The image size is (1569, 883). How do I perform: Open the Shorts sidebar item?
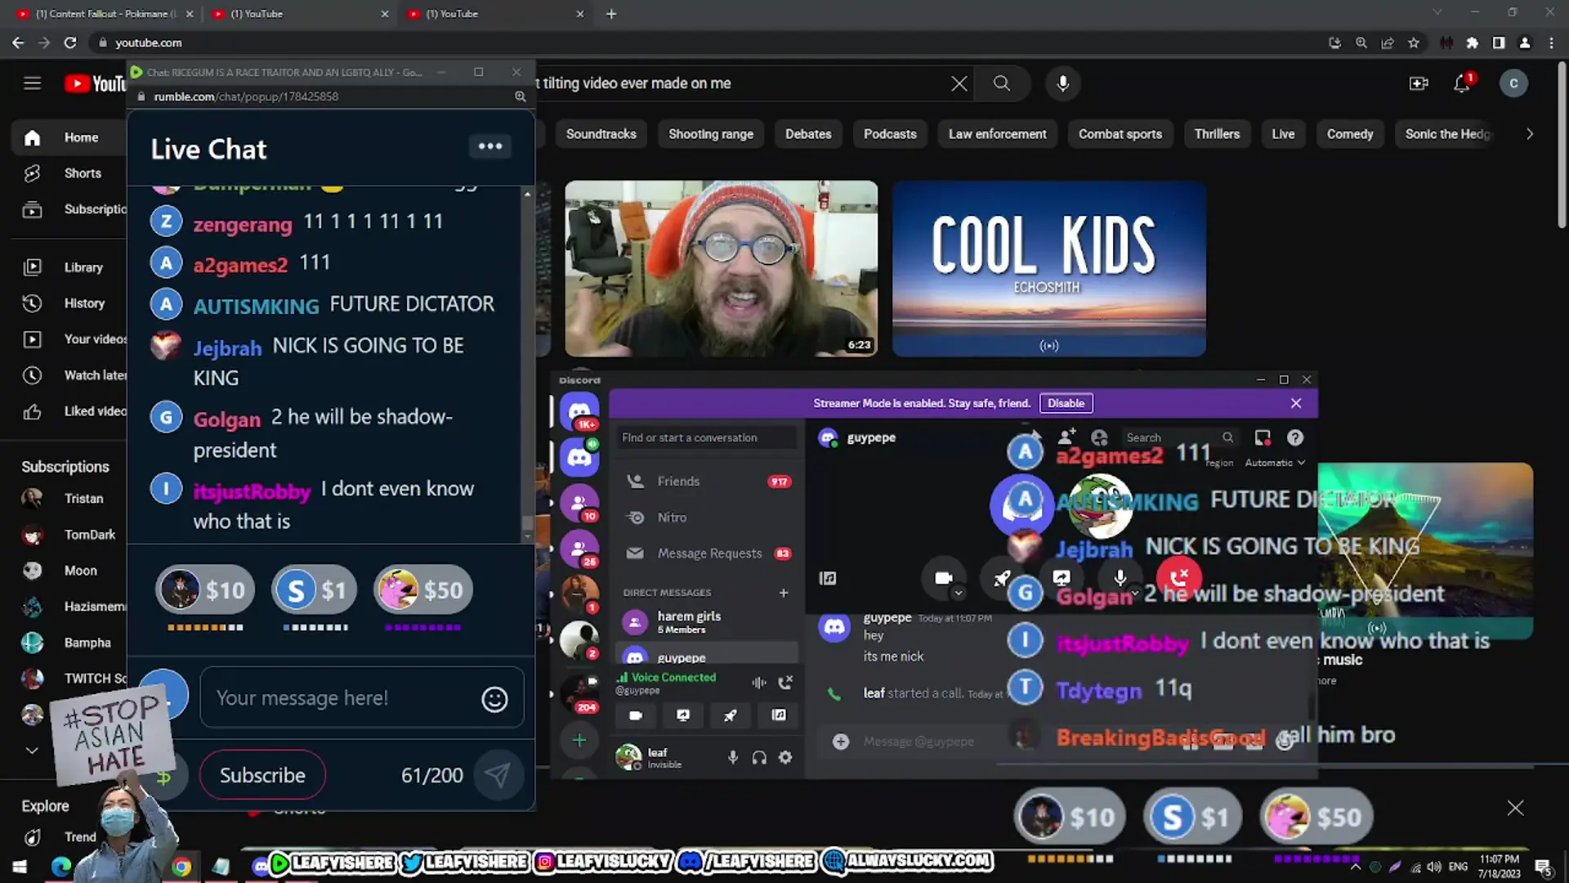[x=82, y=173]
